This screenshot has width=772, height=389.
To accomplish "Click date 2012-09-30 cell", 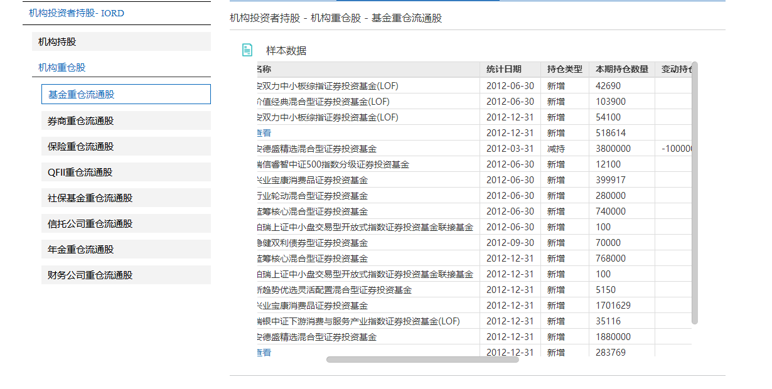I will point(510,243).
